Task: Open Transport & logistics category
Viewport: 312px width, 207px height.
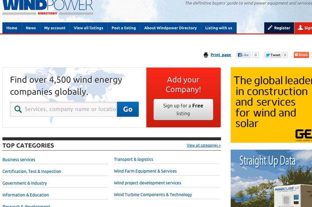Action: [x=134, y=159]
